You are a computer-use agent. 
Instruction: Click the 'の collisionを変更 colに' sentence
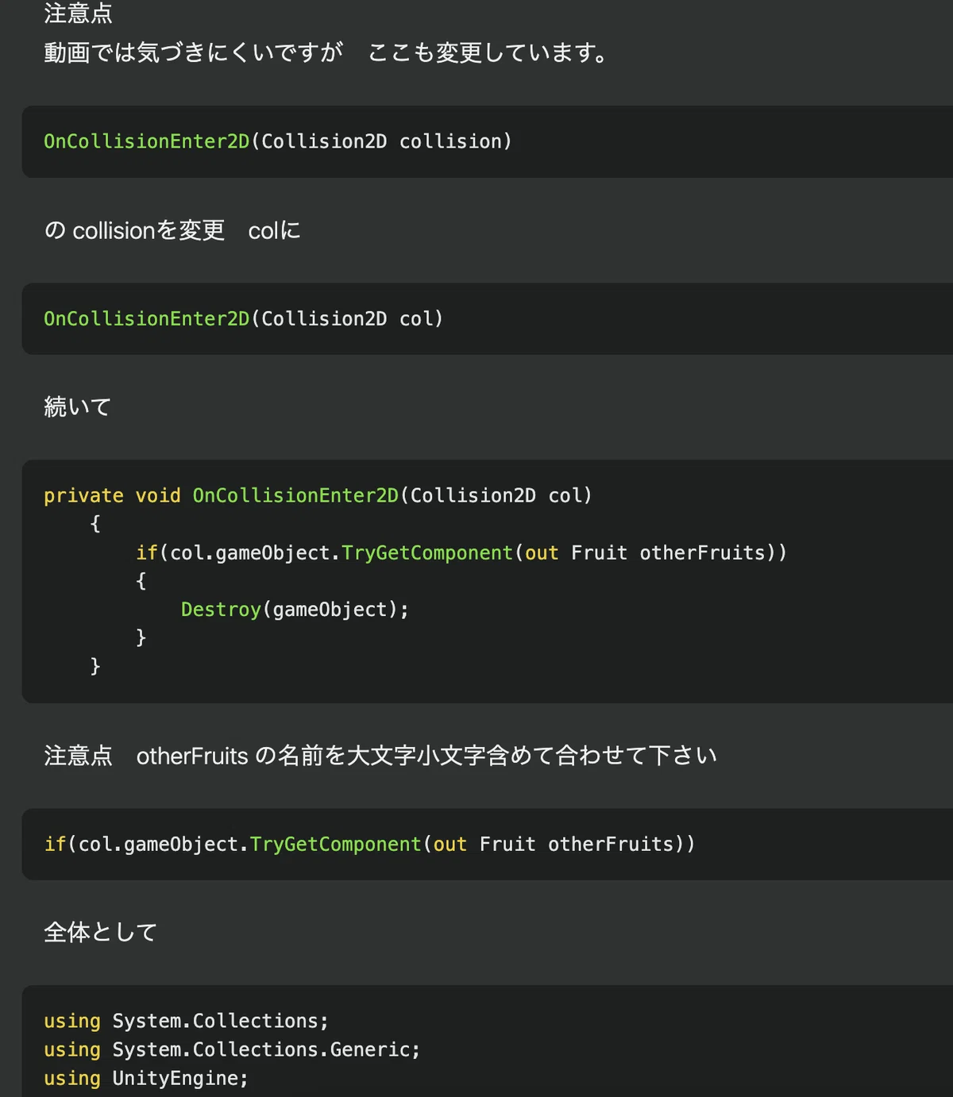[172, 231]
